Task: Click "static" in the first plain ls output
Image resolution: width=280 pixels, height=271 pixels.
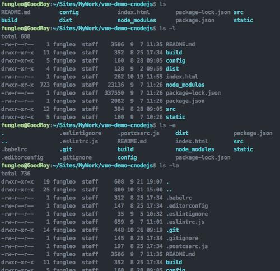Action: [x=243, y=20]
